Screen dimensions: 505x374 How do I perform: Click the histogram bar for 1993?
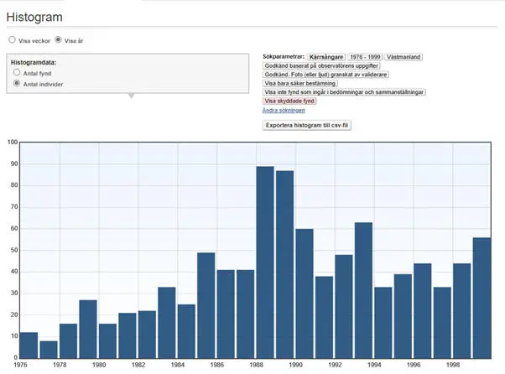pos(363,289)
